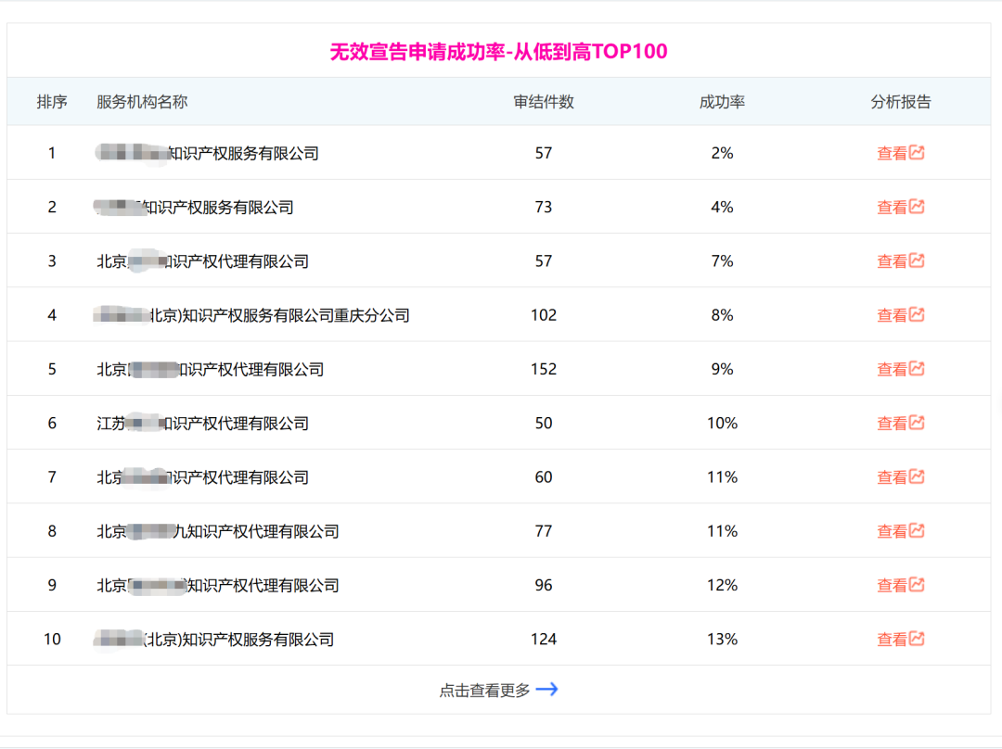Viewport: 1002px width, 749px height.
Task: Open the chart icon for rank 5
Action: pos(917,368)
